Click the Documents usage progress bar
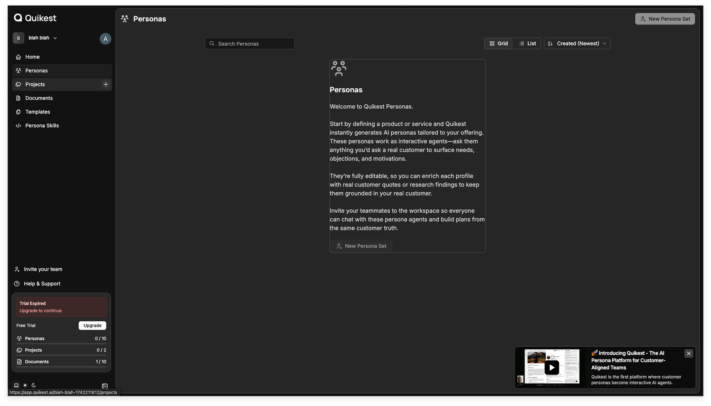The height and width of the screenshot is (406, 711). pyautogui.click(x=61, y=367)
